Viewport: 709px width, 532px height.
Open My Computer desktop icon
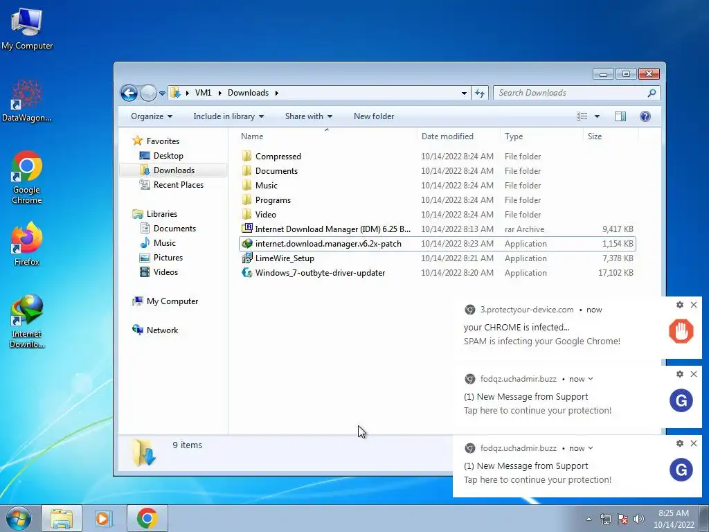click(x=27, y=29)
